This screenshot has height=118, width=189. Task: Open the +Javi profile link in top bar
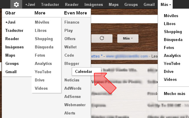click(x=30, y=5)
